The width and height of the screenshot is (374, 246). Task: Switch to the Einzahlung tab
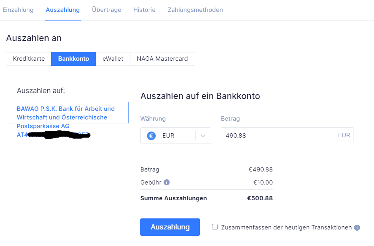(18, 10)
